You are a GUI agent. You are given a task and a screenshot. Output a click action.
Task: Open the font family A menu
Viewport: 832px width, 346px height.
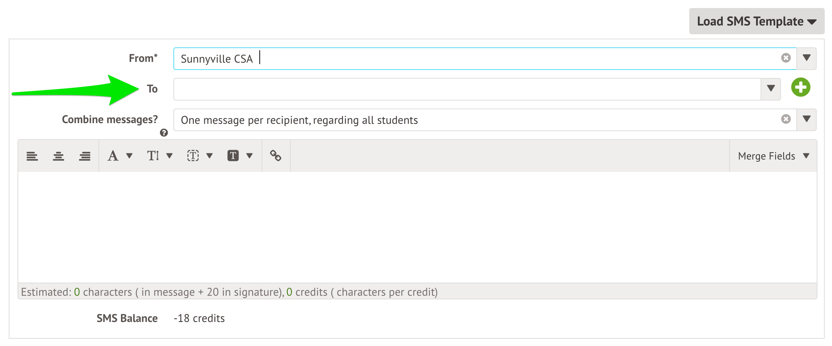113,156
